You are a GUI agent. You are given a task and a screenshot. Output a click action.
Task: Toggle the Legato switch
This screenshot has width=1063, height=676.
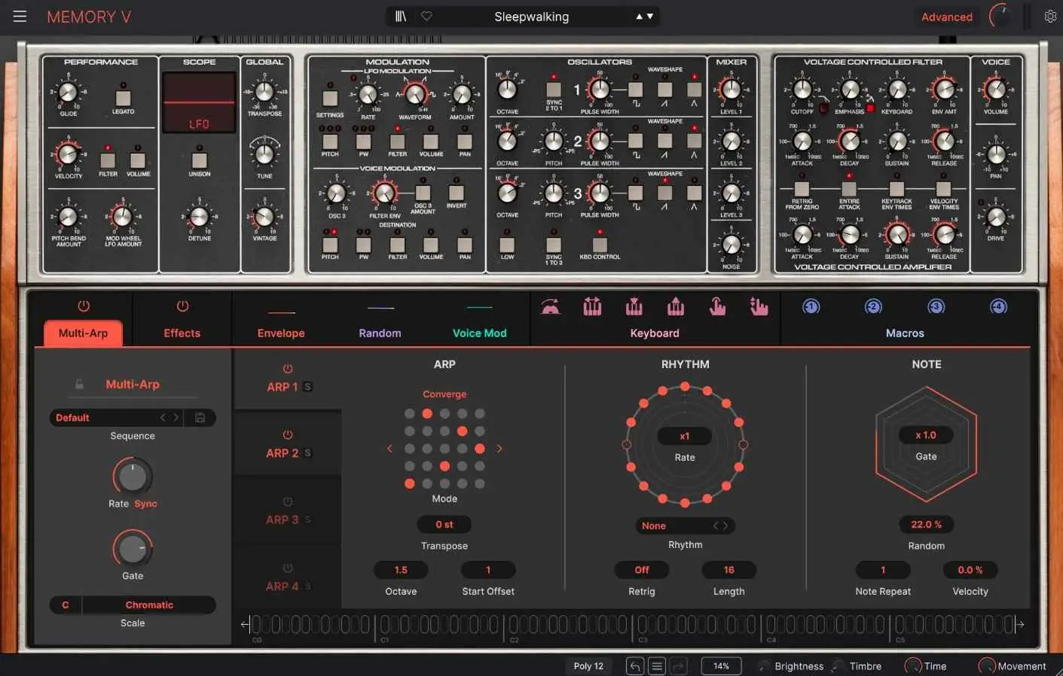click(x=123, y=98)
